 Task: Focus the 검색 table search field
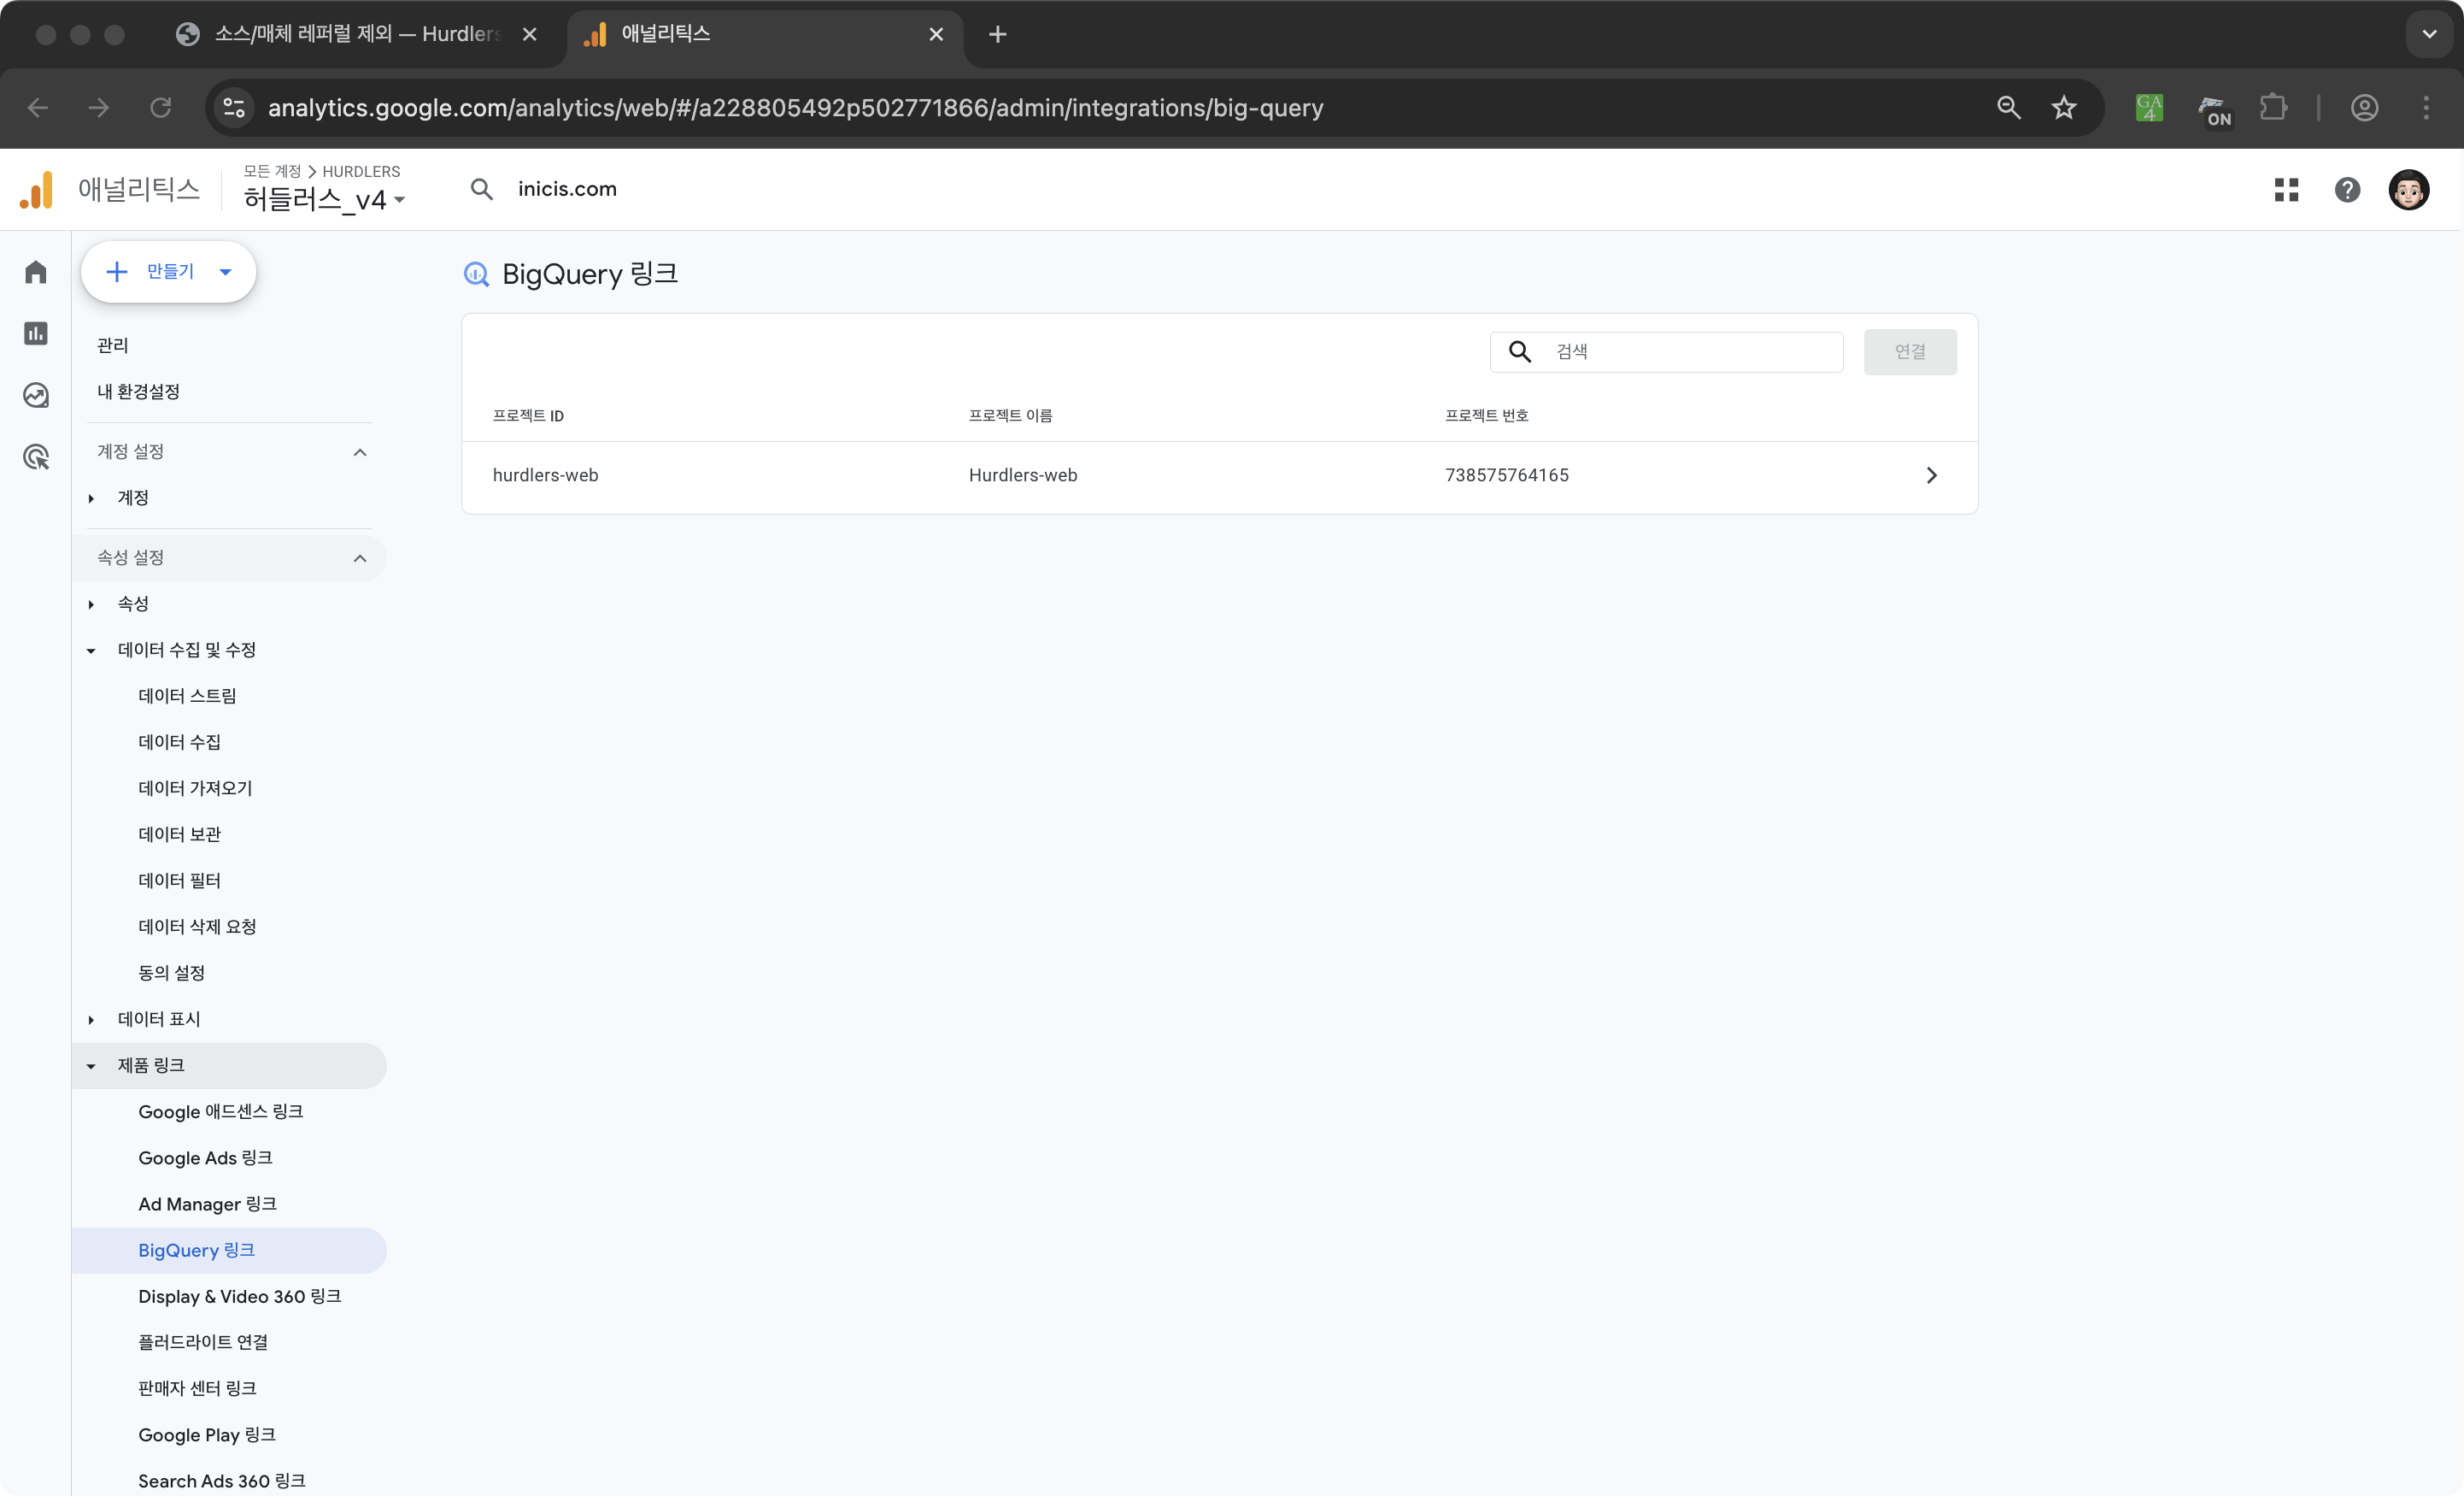click(x=1666, y=351)
